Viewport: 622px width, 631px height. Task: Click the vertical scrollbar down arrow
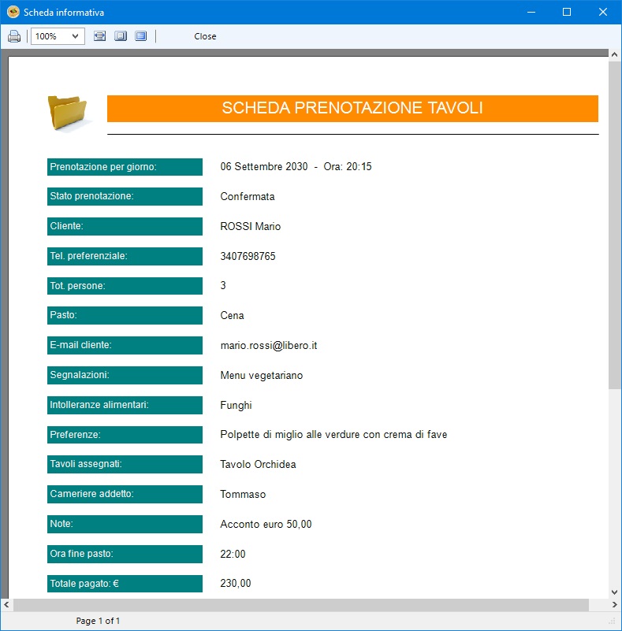pos(614,592)
